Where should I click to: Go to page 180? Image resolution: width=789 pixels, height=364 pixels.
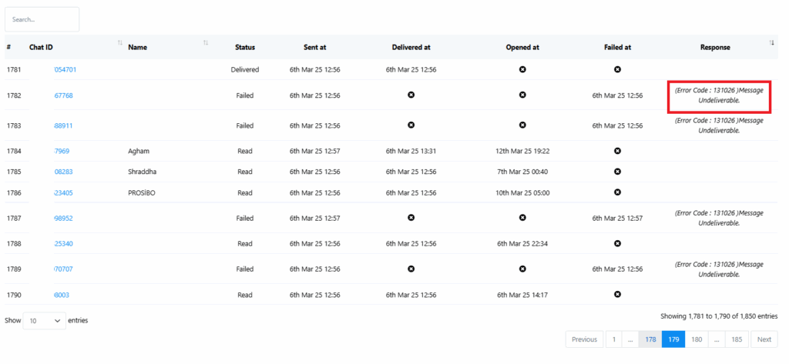coord(697,339)
